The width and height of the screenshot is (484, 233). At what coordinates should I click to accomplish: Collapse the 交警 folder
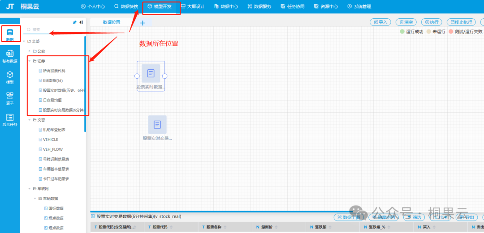click(29, 120)
